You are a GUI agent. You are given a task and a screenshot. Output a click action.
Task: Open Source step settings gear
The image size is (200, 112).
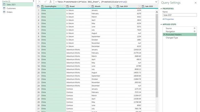point(194,28)
